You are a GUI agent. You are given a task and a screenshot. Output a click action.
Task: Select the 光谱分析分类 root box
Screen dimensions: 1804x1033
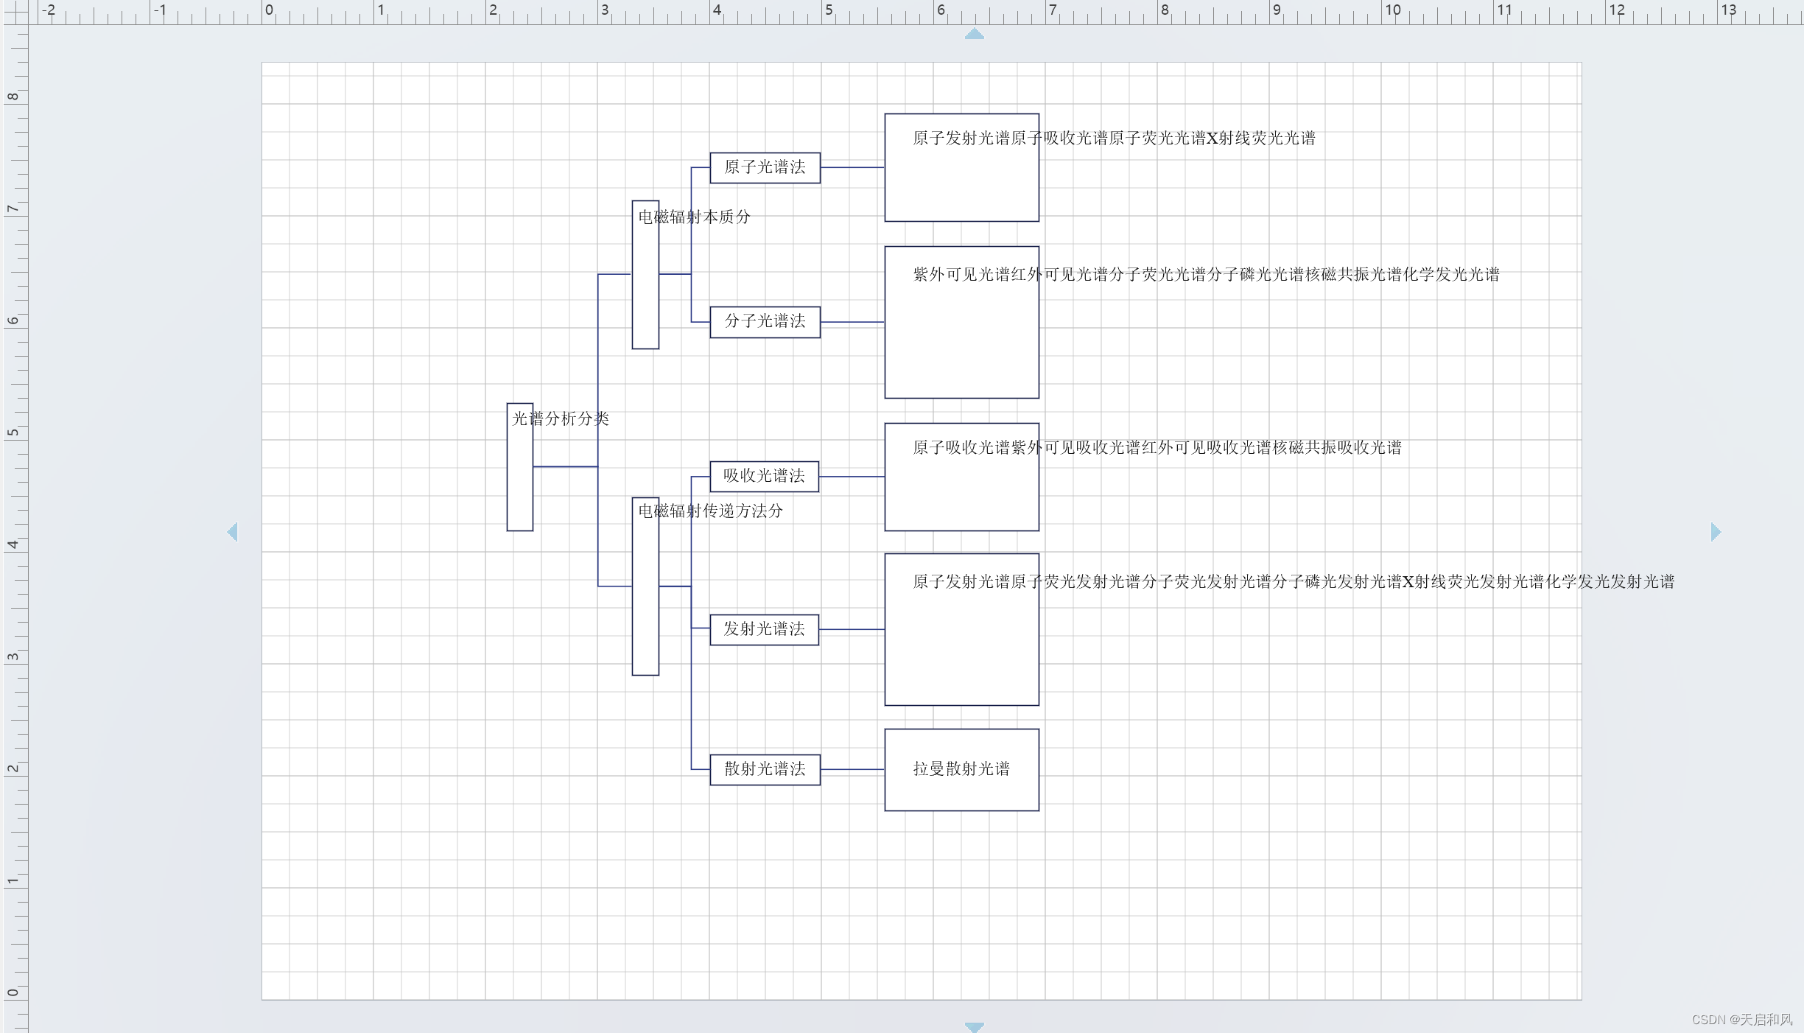520,475
